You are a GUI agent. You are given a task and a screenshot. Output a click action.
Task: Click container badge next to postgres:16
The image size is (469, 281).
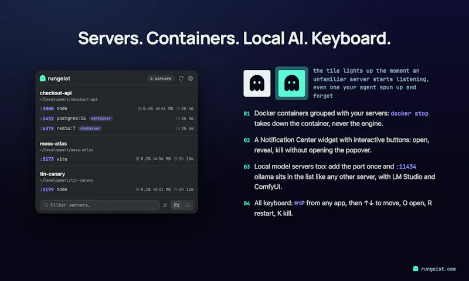coord(101,119)
